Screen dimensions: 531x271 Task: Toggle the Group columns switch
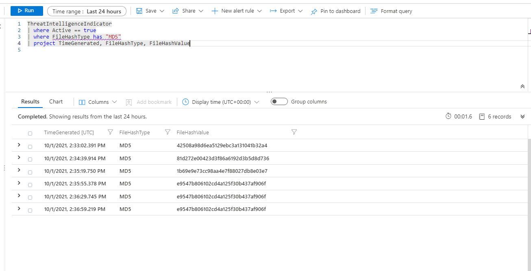[x=279, y=102]
